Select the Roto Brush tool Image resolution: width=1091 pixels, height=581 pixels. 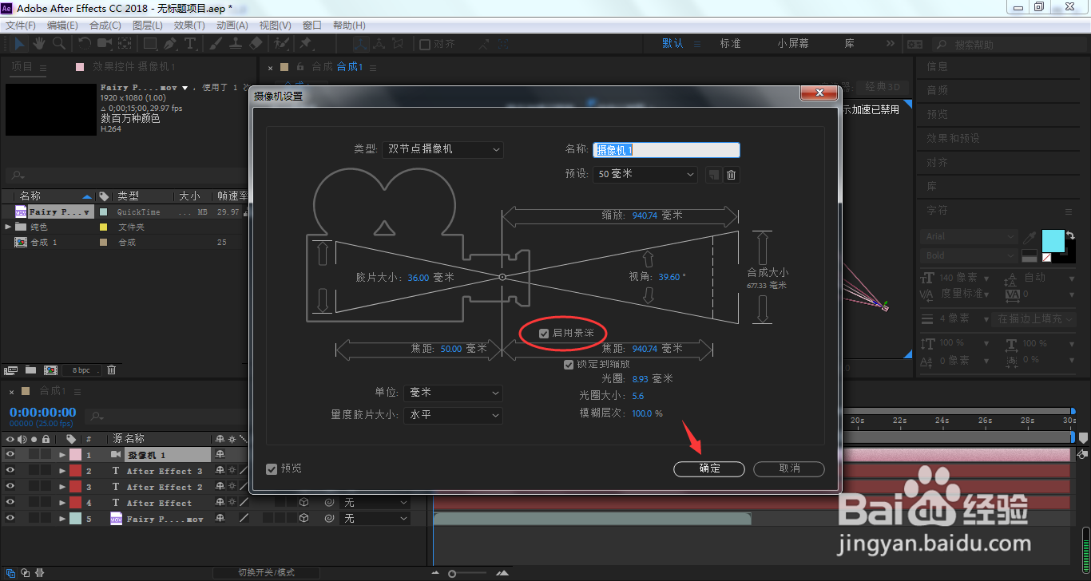(281, 43)
